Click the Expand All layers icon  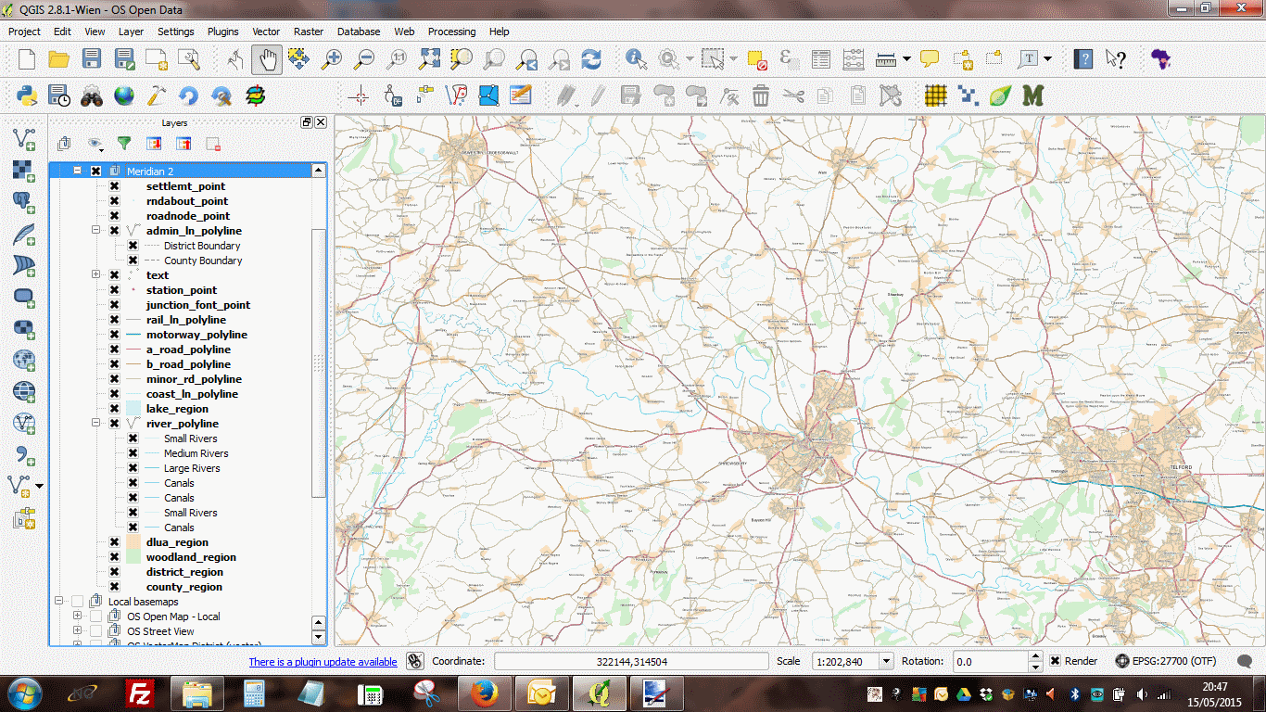click(154, 144)
